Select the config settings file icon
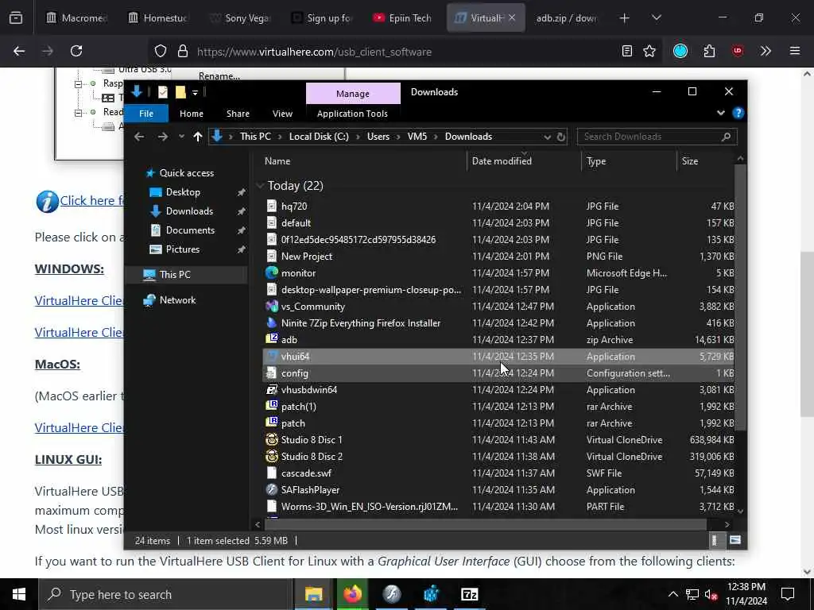 click(272, 373)
